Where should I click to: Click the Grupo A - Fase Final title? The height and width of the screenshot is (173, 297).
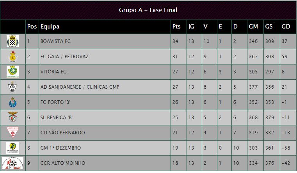click(148, 10)
